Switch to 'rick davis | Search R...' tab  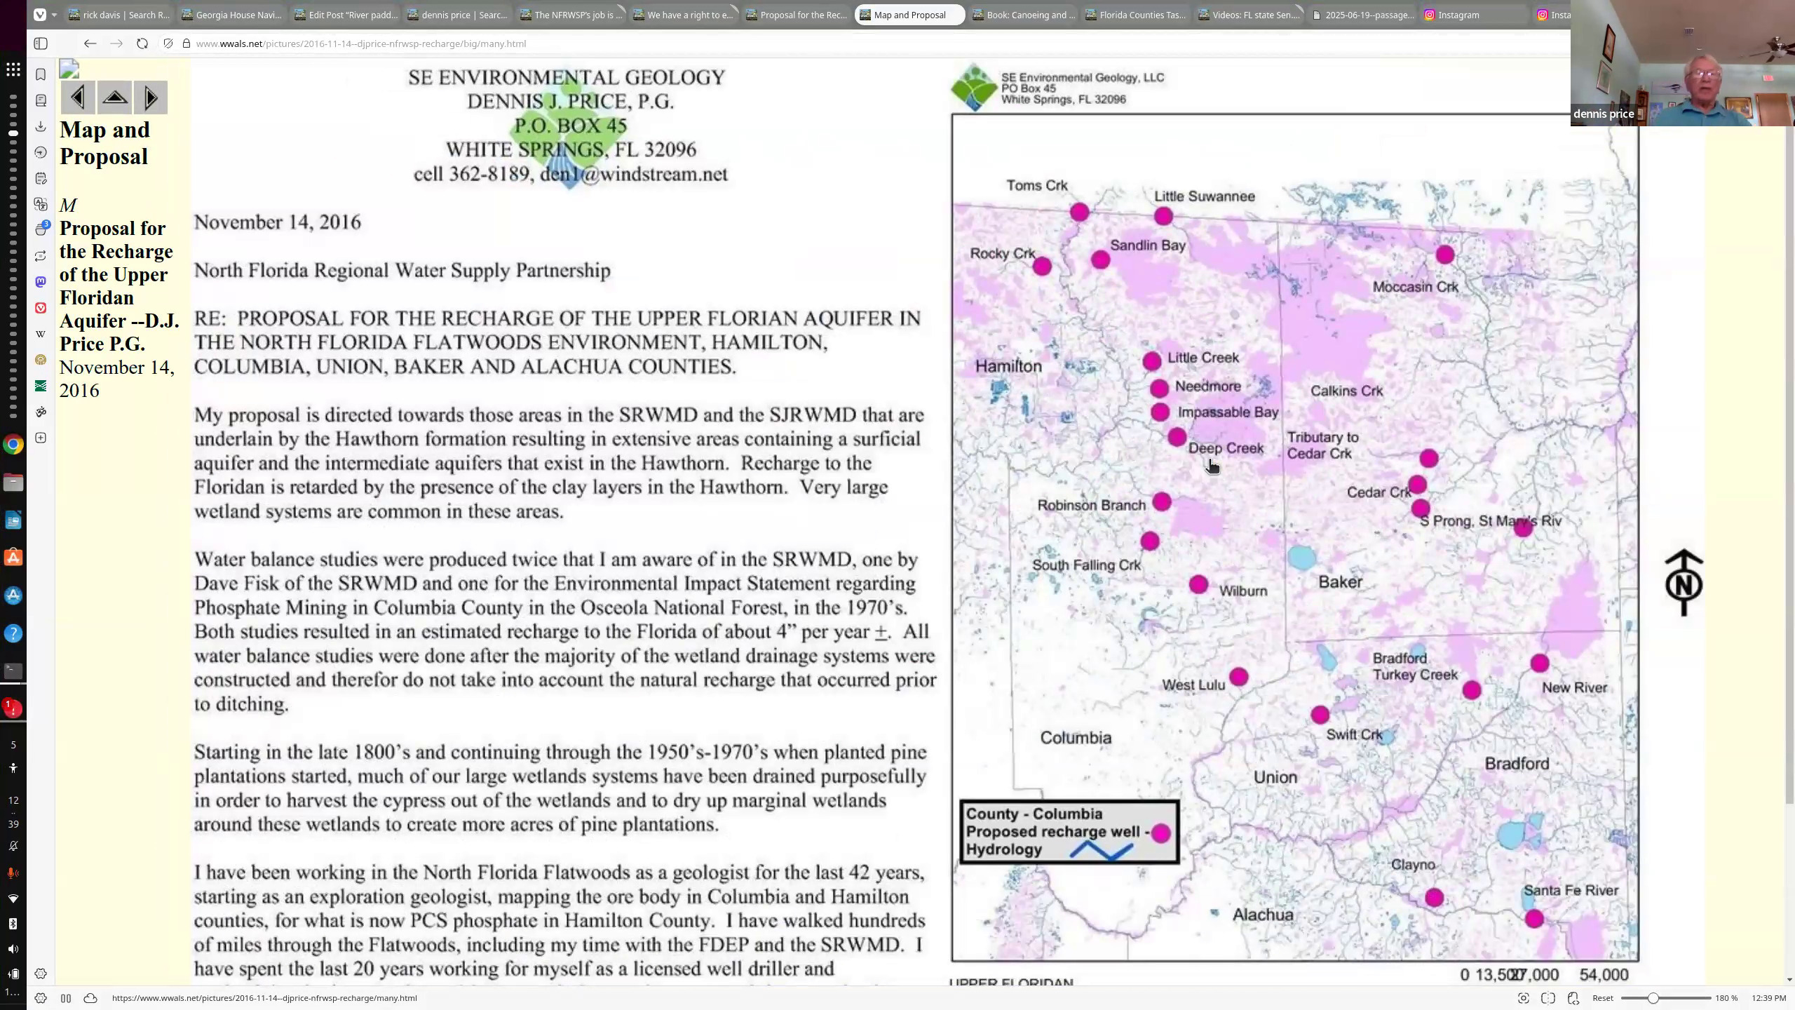tap(118, 15)
